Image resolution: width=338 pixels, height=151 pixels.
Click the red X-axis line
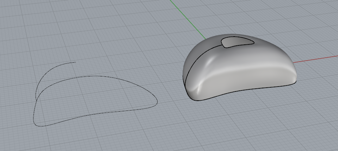[x=316, y=59]
